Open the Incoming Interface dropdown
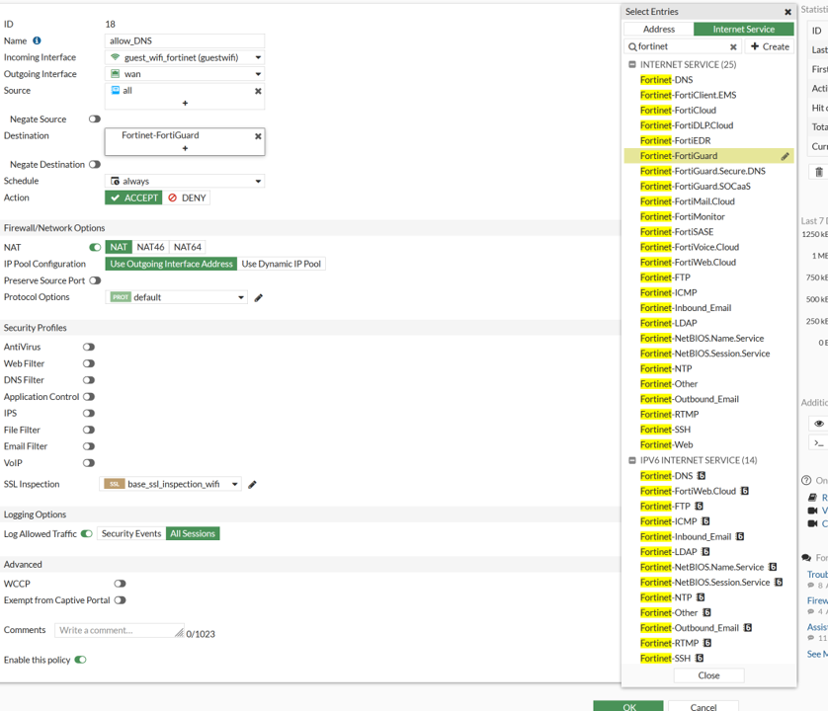Image resolution: width=828 pixels, height=711 pixels. coord(185,57)
